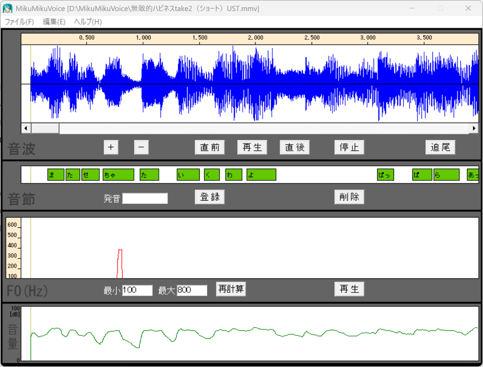The width and height of the screenshot is (483, 367).
Task: Click the 3.500 mark on time ruler
Action: (x=424, y=38)
